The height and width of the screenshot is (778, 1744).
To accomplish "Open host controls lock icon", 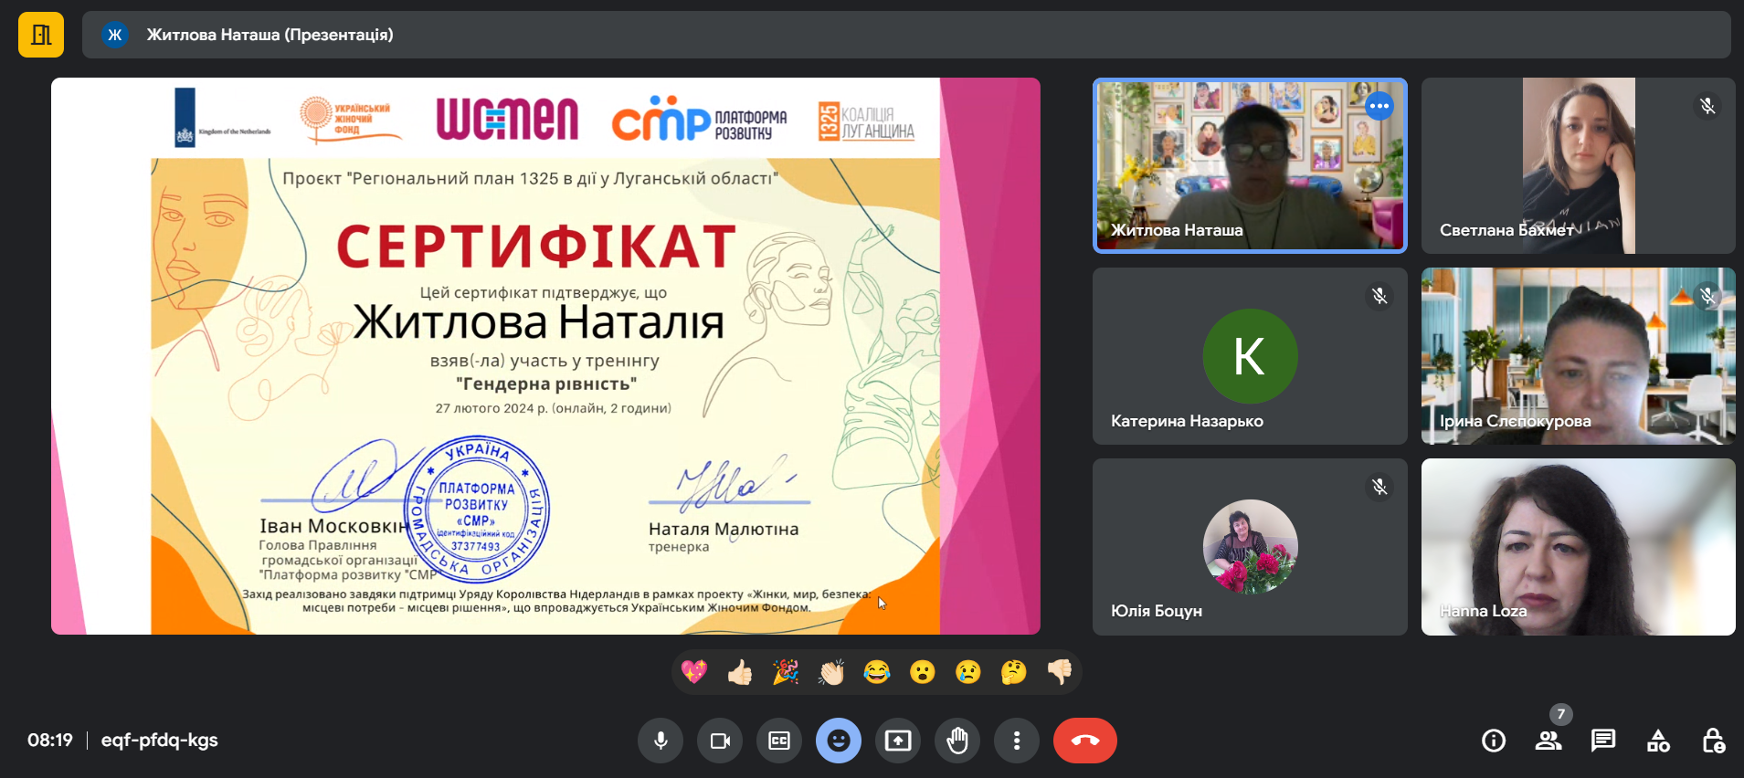I will pos(1713,741).
